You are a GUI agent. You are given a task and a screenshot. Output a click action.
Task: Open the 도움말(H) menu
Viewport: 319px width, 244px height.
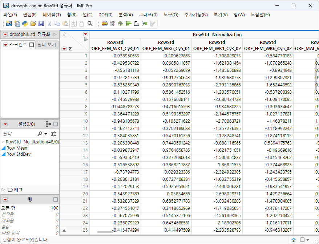click(x=260, y=15)
